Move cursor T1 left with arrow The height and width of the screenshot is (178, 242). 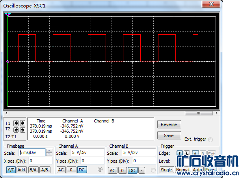[x=16, y=123]
